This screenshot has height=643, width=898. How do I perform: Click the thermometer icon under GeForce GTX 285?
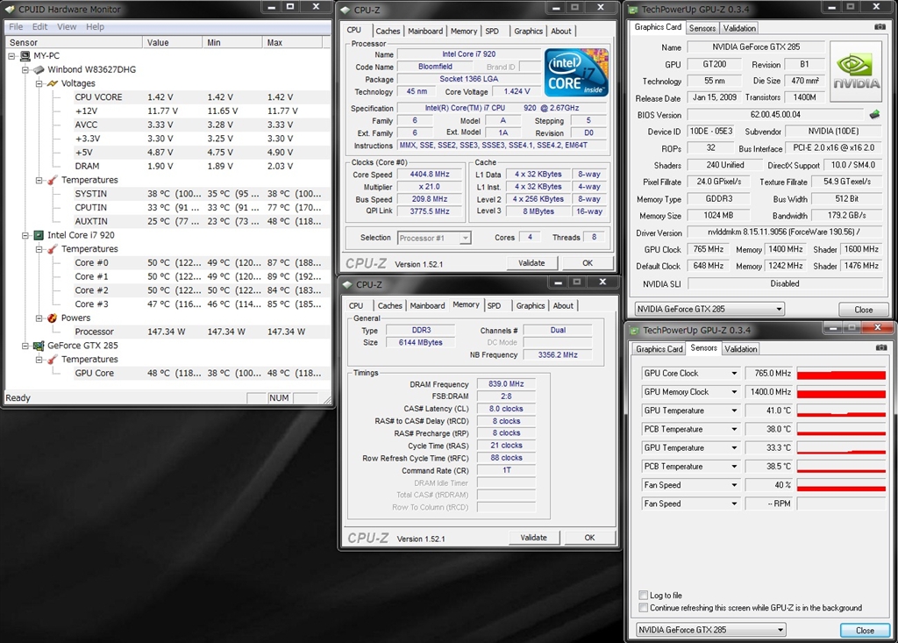[53, 360]
